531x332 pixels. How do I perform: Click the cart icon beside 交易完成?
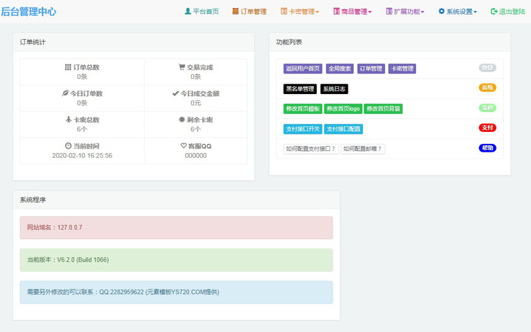point(182,67)
